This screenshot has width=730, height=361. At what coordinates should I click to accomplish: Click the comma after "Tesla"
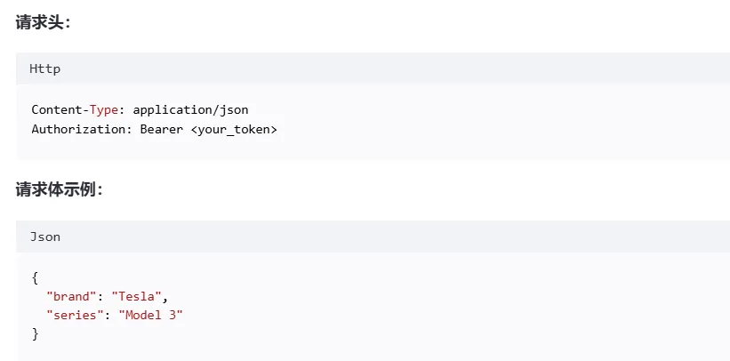[x=165, y=298]
